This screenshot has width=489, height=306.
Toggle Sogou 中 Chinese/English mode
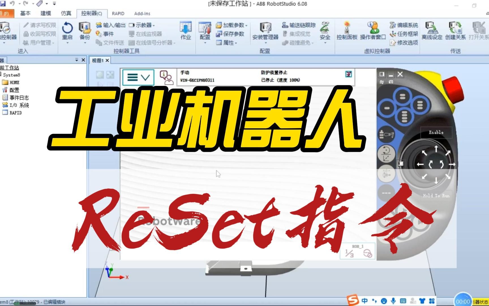tap(364, 301)
